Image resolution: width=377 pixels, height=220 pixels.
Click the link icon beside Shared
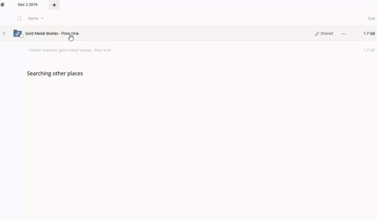coord(317,34)
